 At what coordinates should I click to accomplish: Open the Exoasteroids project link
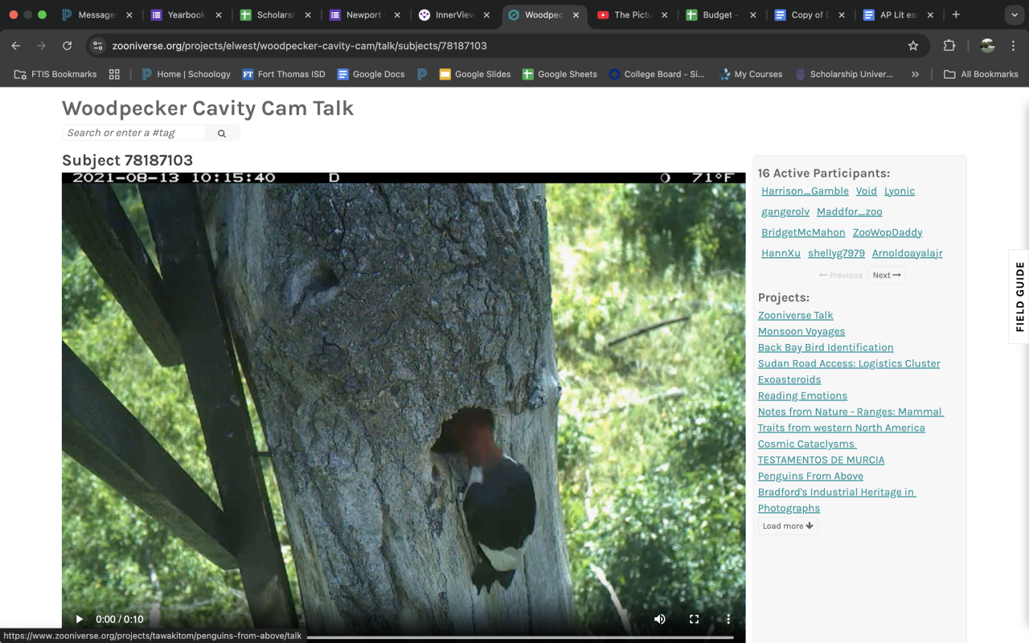tap(789, 379)
